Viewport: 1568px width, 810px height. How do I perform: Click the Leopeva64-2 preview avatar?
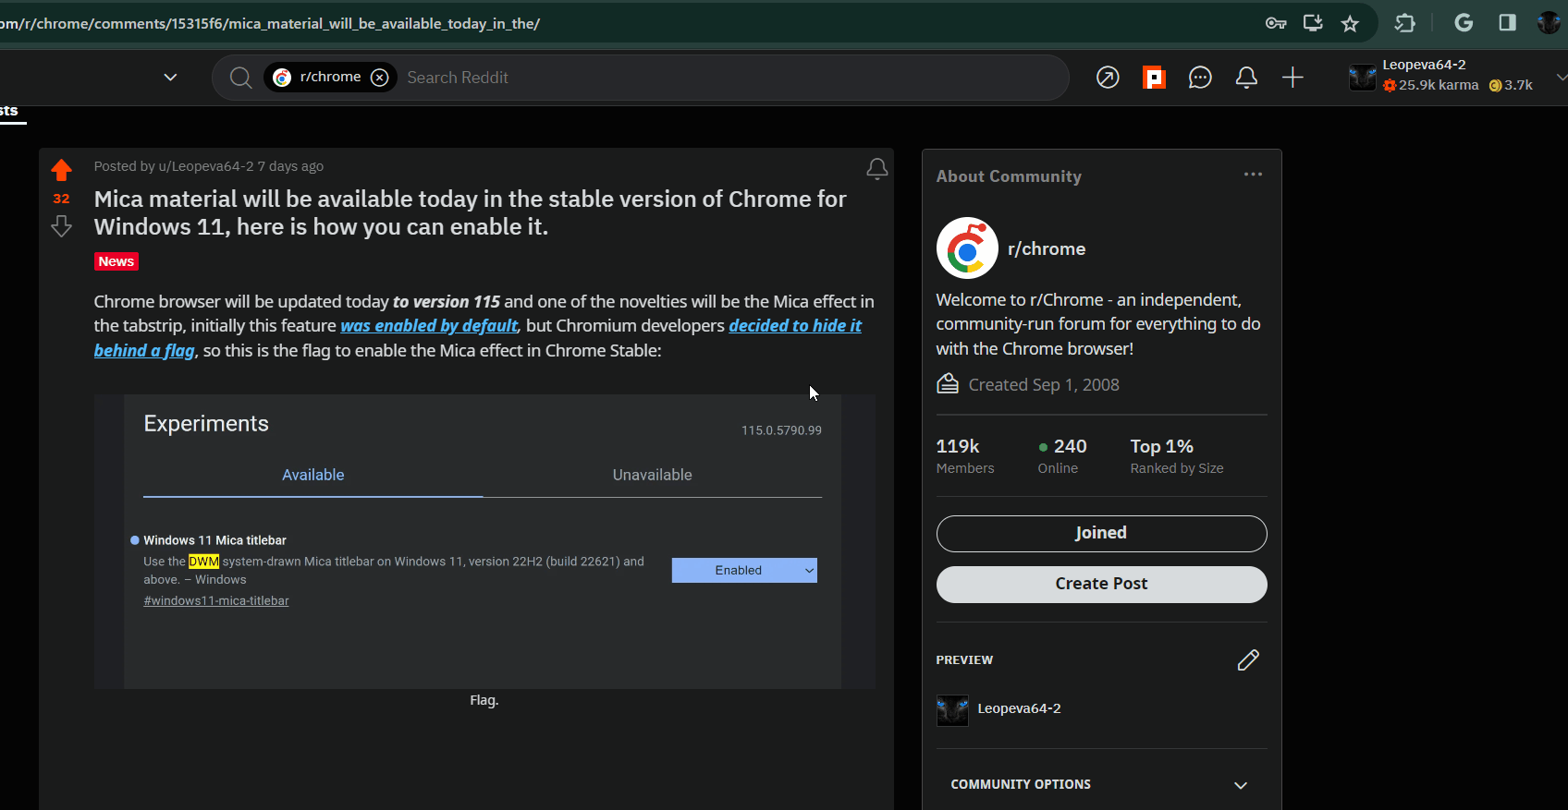coord(952,710)
